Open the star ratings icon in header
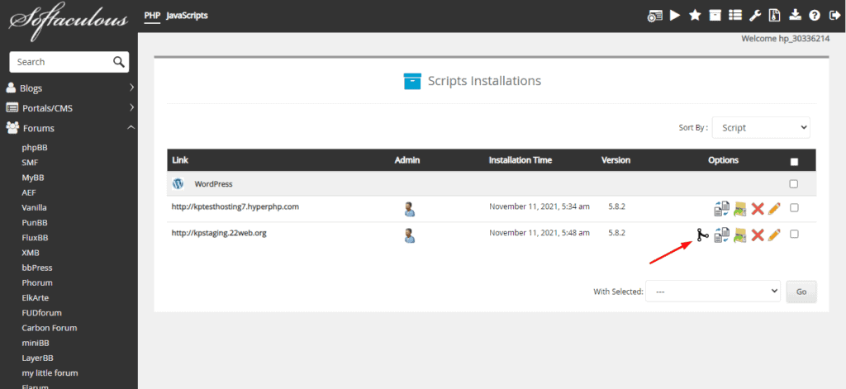The image size is (846, 389). pyautogui.click(x=695, y=16)
